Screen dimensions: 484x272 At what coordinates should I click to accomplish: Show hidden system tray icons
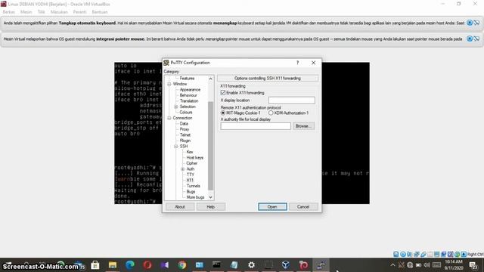pos(392,265)
